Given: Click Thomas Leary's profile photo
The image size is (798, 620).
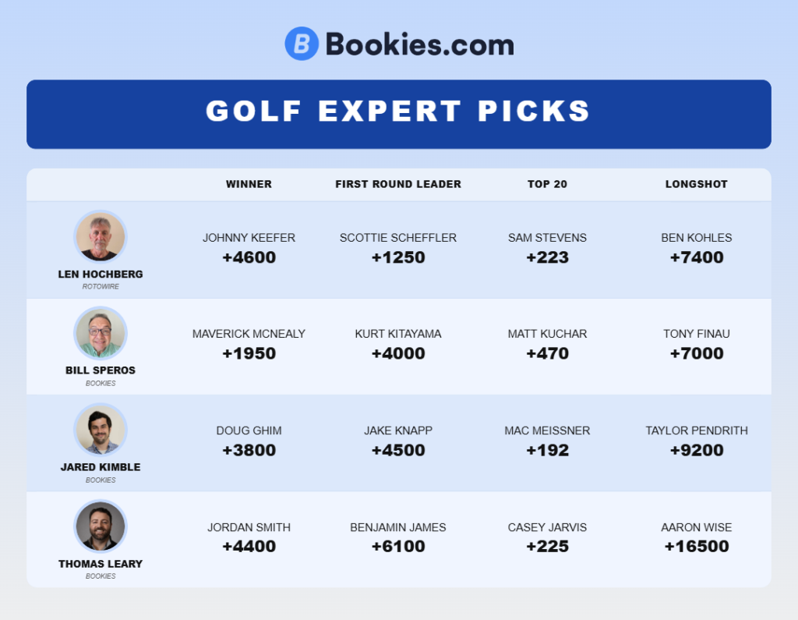Looking at the screenshot, I should pyautogui.click(x=101, y=526).
